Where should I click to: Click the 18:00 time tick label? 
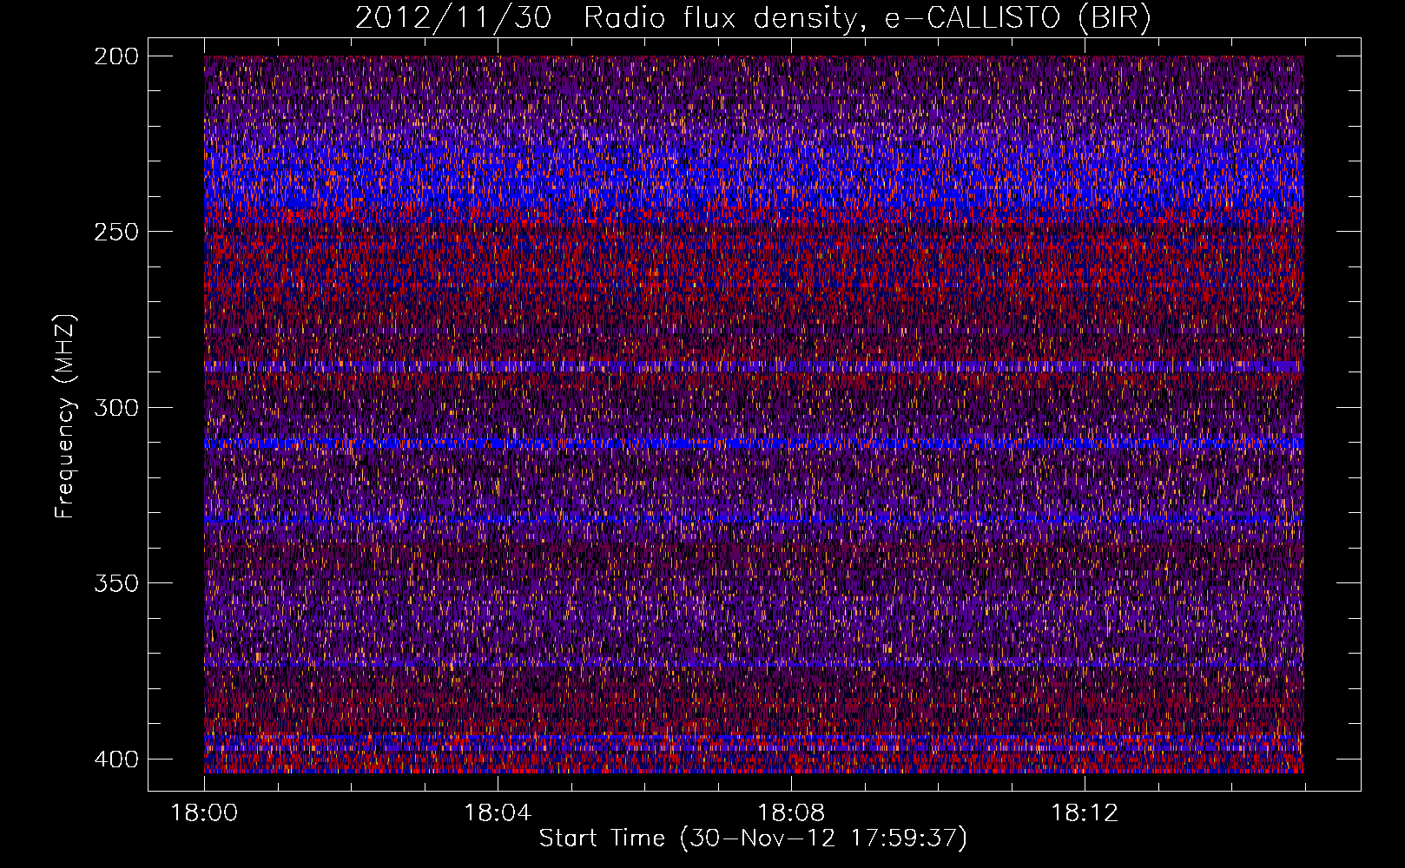[x=204, y=812]
